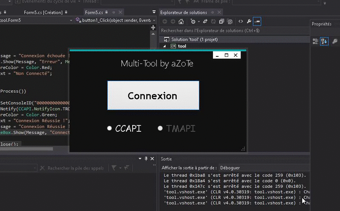Click the Show All Files icon
The image size is (340, 211).
coord(229,22)
